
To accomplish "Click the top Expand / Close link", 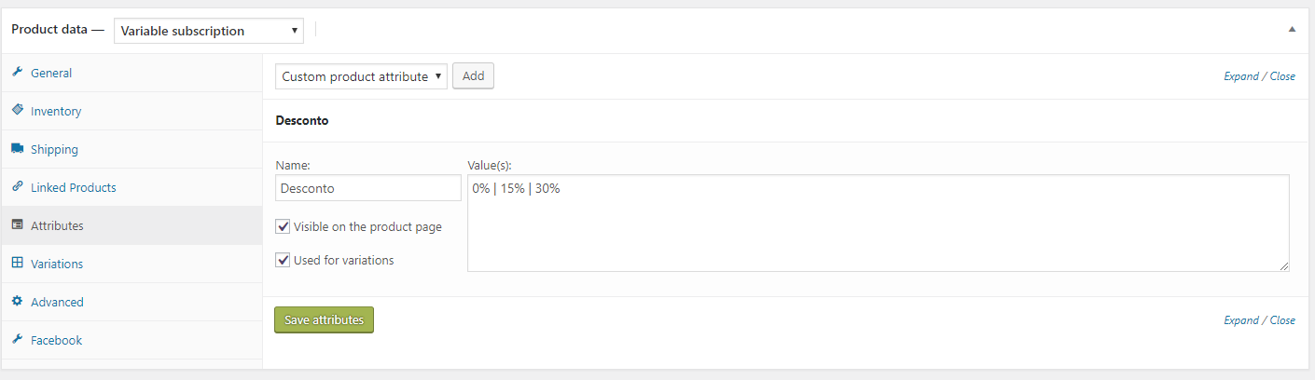I will [x=1259, y=76].
